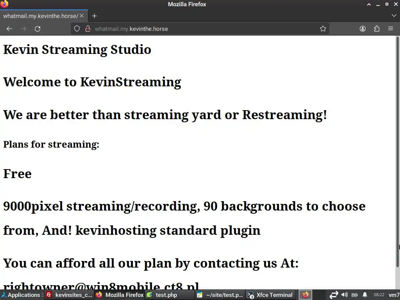
Task: Click the Kevin Streaming Studio heading
Action: click(x=77, y=50)
